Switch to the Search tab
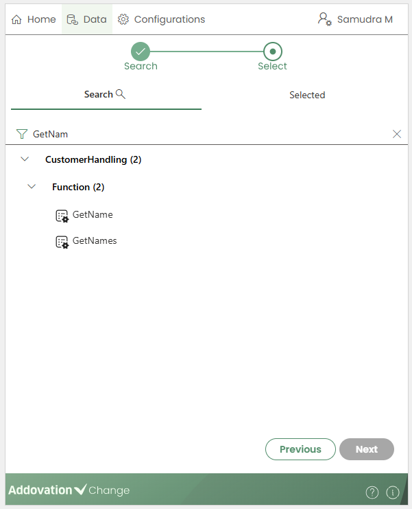Screen dimensions: 412x509 tap(105, 94)
